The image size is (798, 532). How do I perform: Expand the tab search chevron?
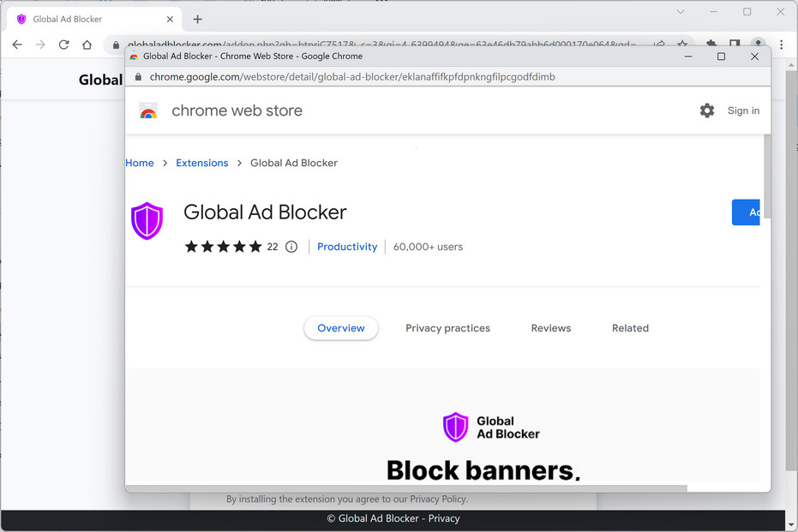[681, 12]
